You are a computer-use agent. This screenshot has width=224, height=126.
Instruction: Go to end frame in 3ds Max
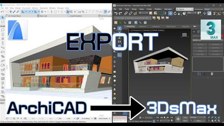click(x=171, y=117)
